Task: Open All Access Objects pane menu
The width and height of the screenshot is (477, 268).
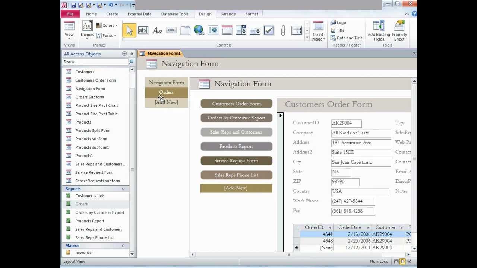Action: pos(124,54)
